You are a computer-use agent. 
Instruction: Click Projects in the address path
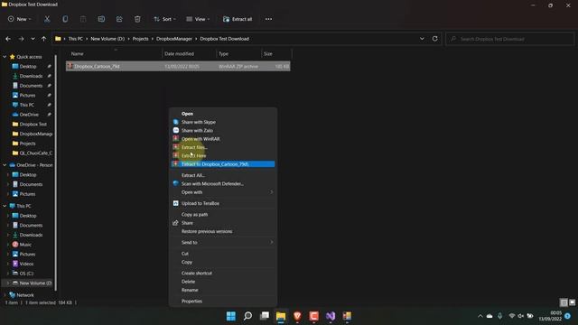[x=141, y=39]
